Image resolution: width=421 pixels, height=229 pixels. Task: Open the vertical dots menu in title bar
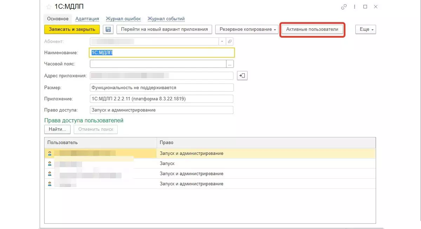354,7
